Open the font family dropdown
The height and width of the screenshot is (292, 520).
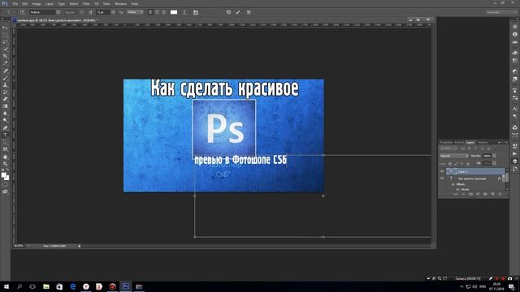pyautogui.click(x=58, y=12)
